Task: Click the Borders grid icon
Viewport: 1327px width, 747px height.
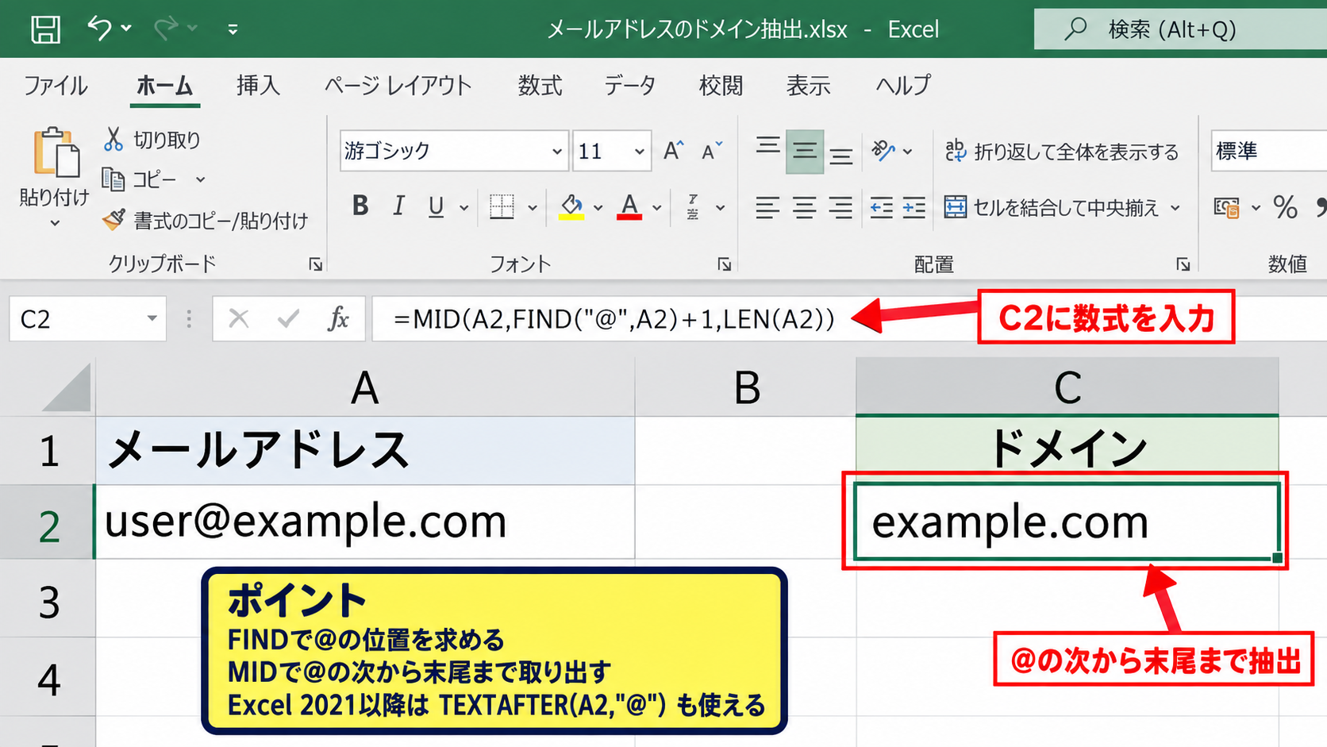Action: (502, 207)
